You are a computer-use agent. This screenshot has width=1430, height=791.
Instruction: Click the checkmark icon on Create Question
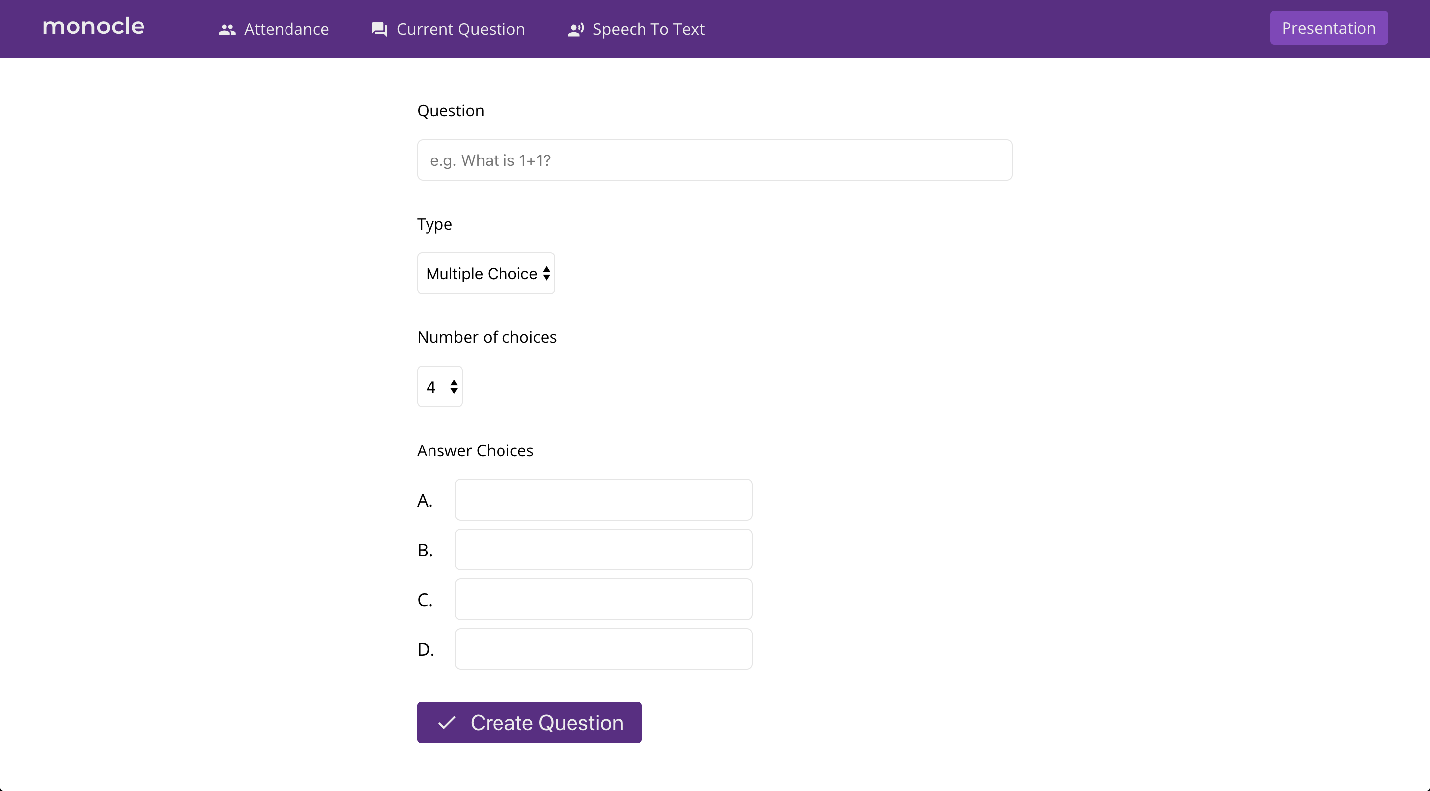(x=447, y=722)
